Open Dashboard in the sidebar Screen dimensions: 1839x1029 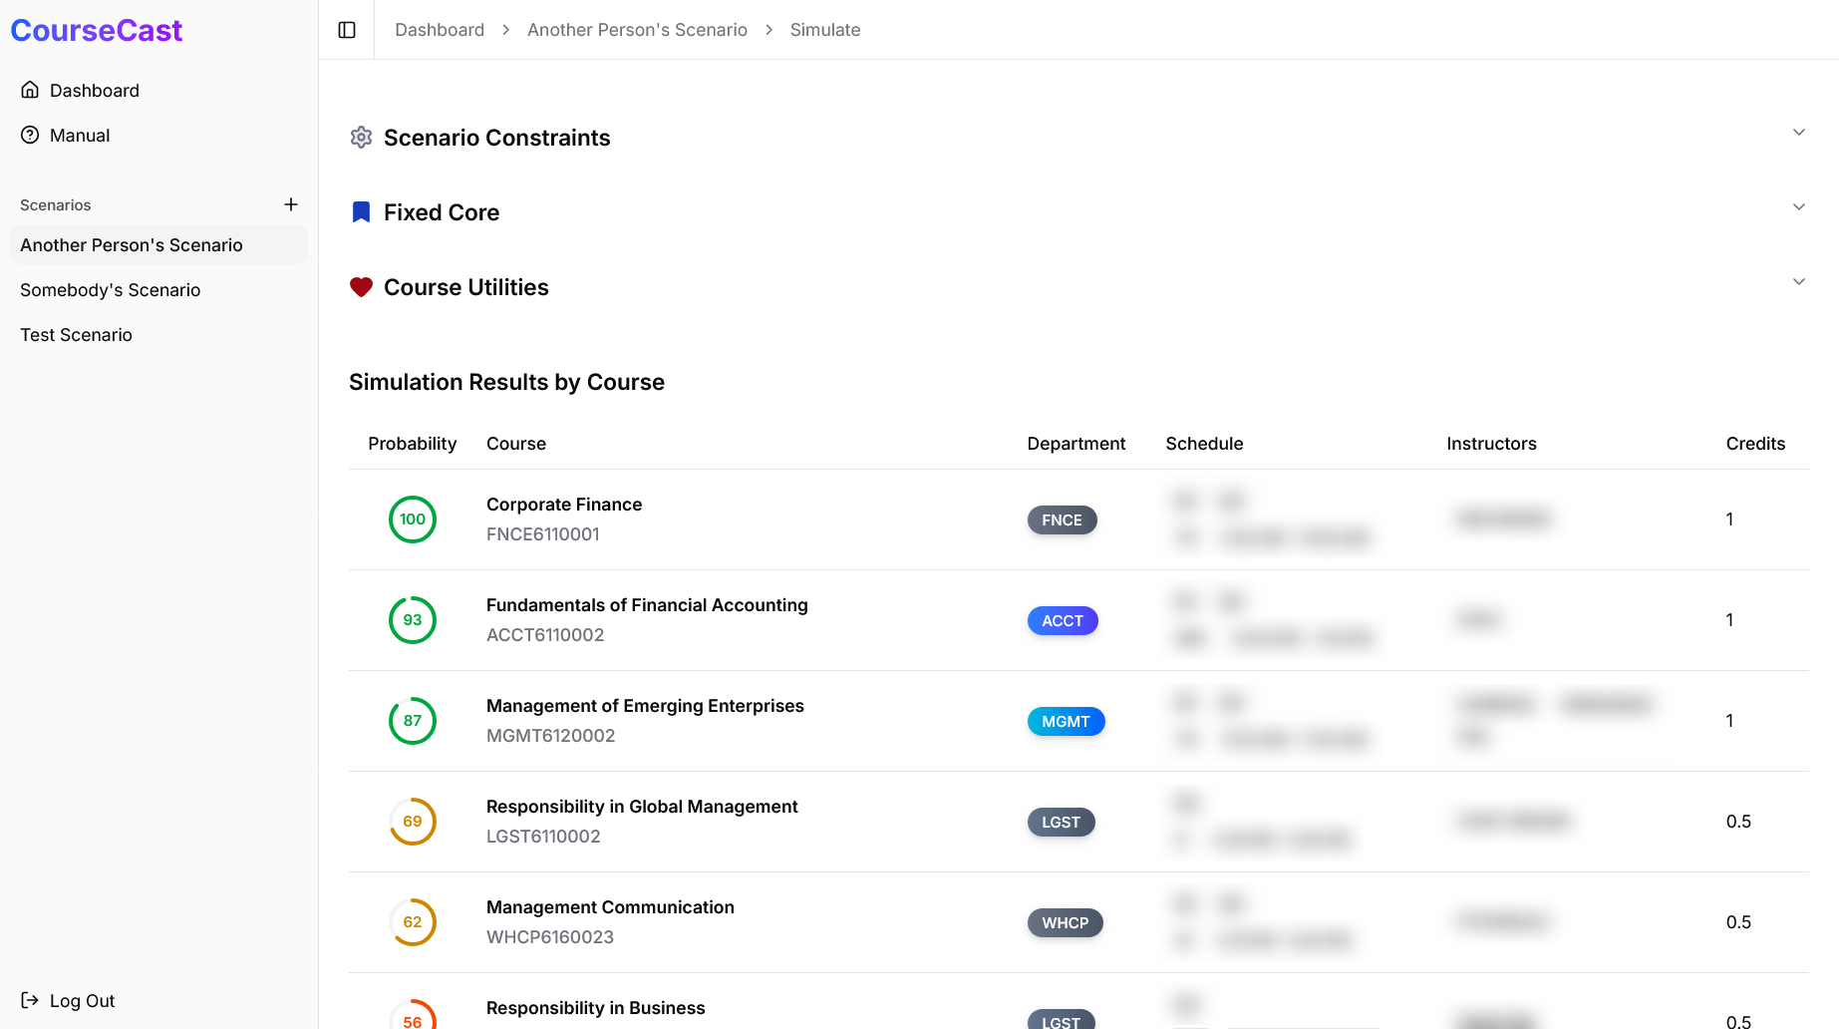(159, 90)
